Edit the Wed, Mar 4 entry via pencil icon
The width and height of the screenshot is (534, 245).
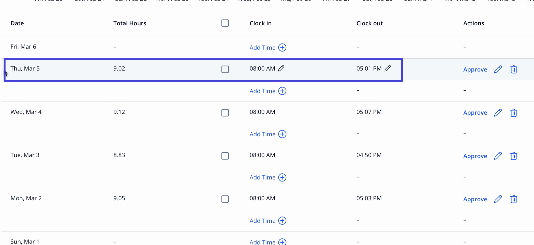click(498, 113)
